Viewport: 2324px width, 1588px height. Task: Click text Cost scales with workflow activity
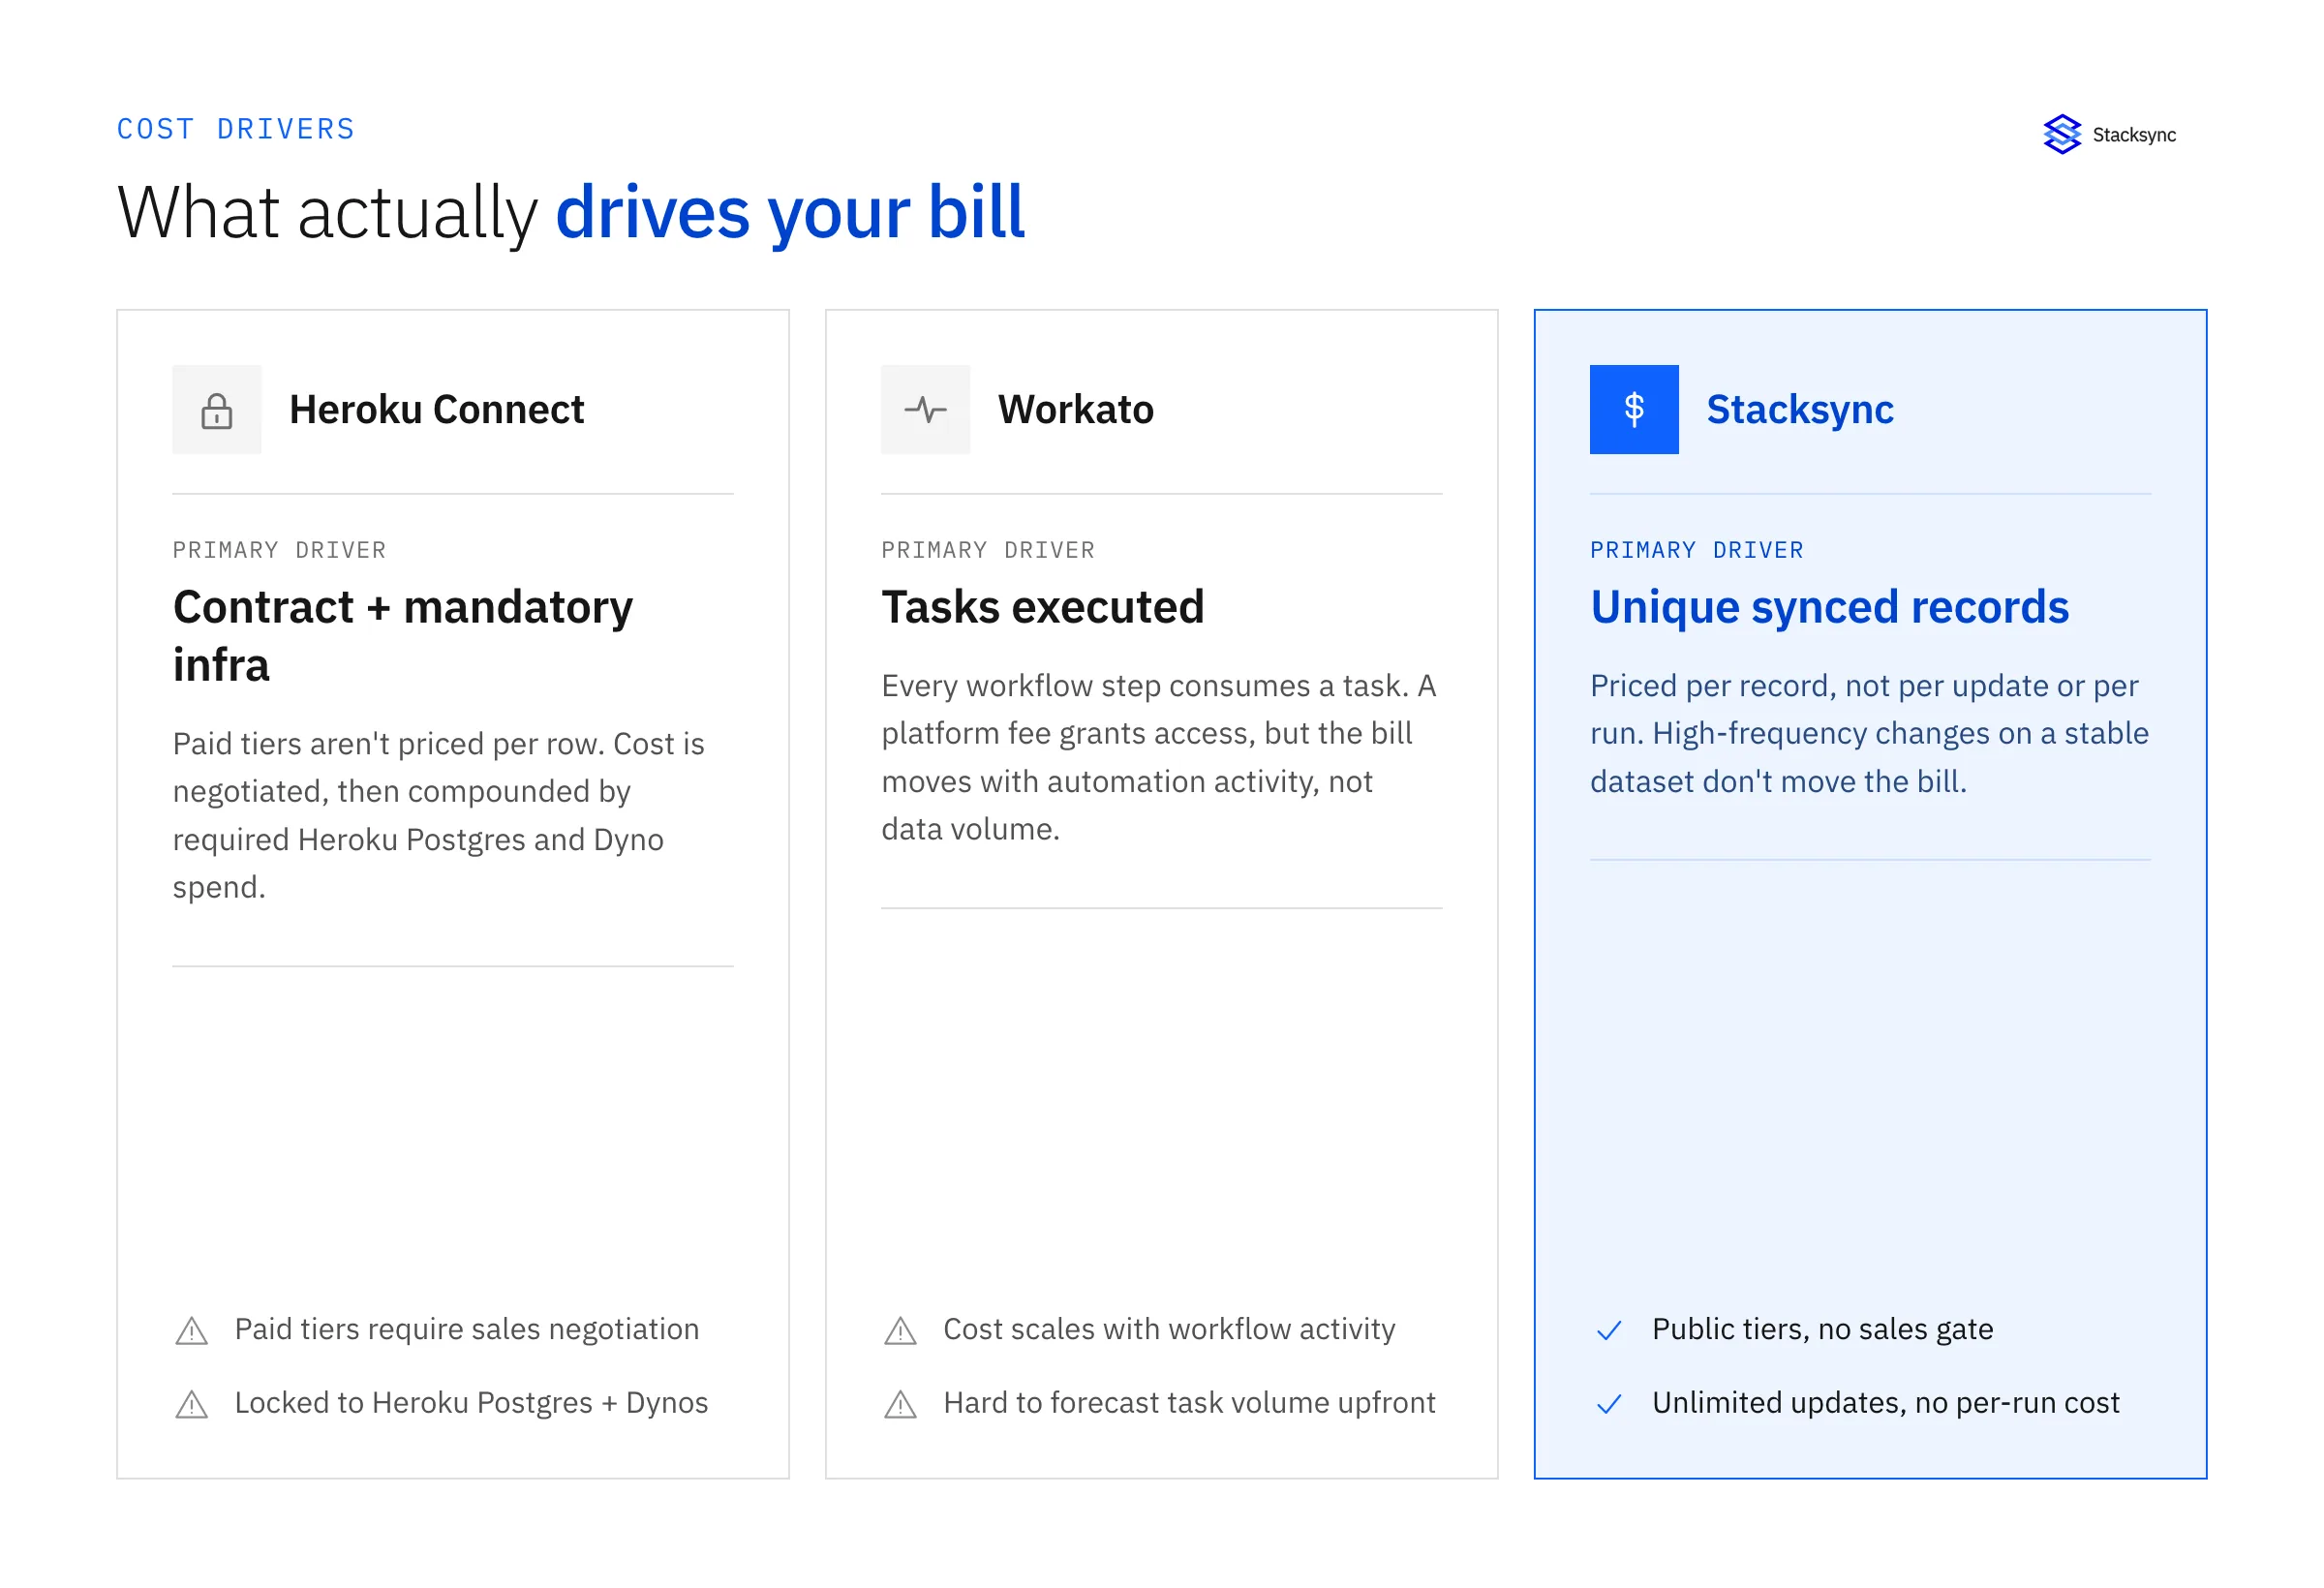(1170, 1330)
